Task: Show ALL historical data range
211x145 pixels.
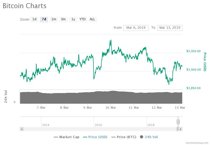Action: pyautogui.click(x=92, y=19)
